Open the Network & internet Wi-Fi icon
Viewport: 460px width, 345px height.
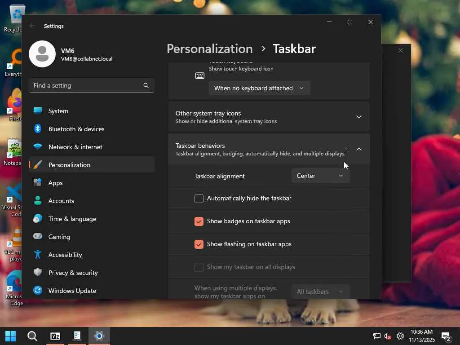point(38,146)
